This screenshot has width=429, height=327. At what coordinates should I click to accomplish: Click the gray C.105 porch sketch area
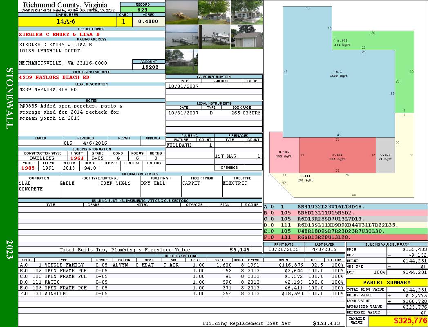click(x=385, y=155)
